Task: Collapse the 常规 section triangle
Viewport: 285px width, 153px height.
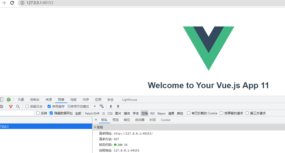Action: pos(95,127)
